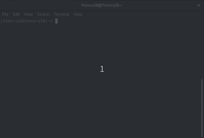Close the terminal window with the X
The height and width of the screenshot is (138, 204).
point(199,5)
